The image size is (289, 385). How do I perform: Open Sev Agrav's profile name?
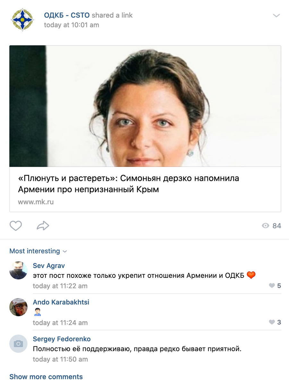click(x=49, y=266)
